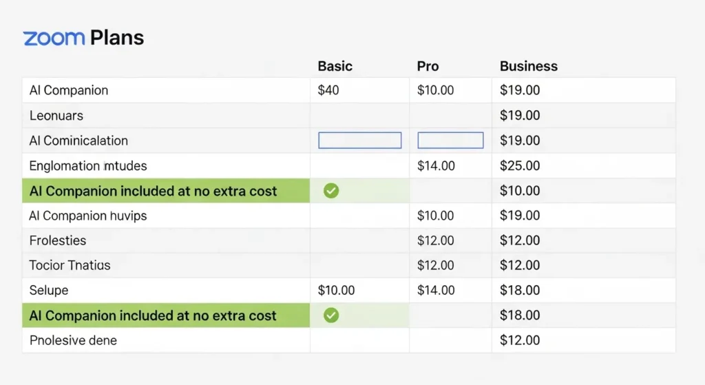Image resolution: width=705 pixels, height=385 pixels.
Task: Select the Pro column header
Action: [428, 66]
